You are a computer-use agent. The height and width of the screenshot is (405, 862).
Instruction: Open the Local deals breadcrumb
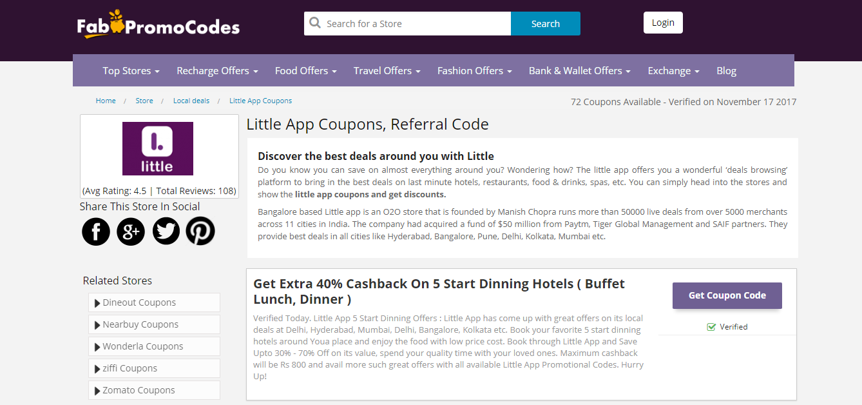[x=191, y=101]
